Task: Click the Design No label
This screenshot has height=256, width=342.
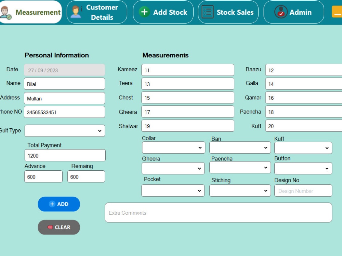Action: pos(287,180)
